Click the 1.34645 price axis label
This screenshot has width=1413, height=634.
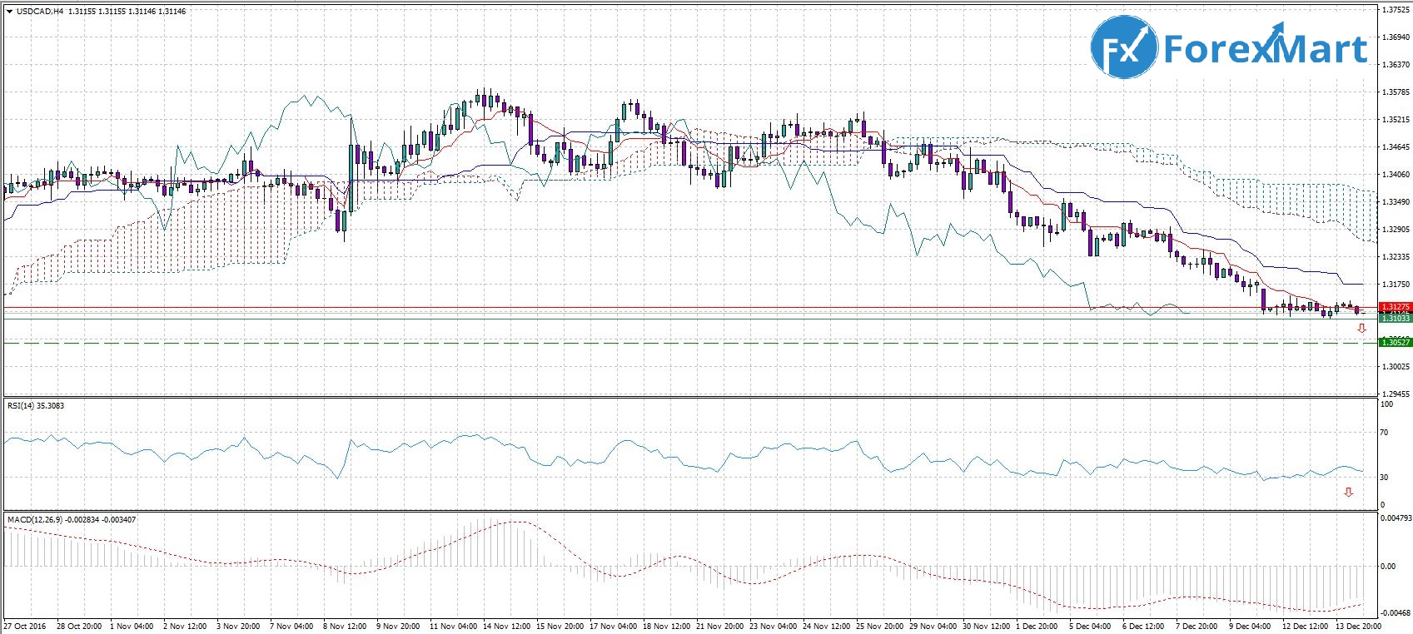(1396, 147)
